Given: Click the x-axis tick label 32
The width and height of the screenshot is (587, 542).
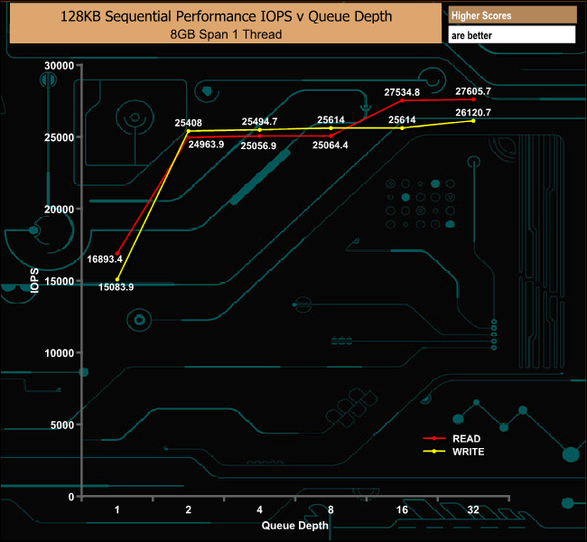Looking at the screenshot, I should pos(473,509).
